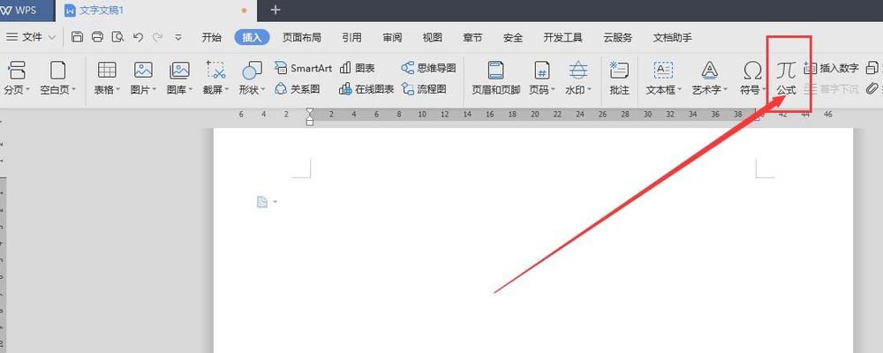Screen dimensions: 883x353
Task: Insert a mind map via 思维导图
Action: [x=428, y=68]
